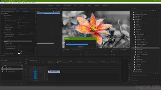161x90 pixels.
Task: Pick black mapping color with eyedropper
Action: click(21, 52)
